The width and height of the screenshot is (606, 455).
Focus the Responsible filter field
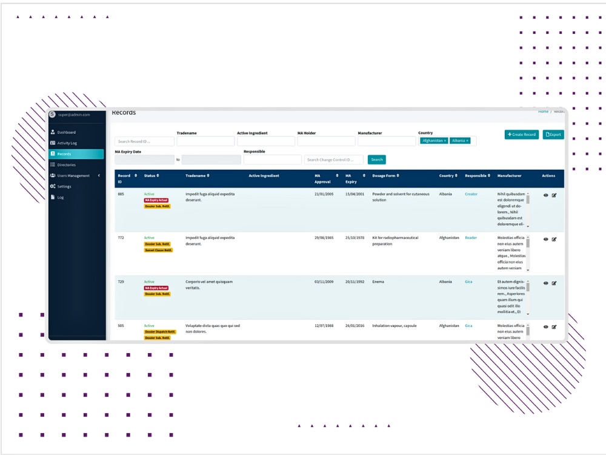tap(272, 160)
